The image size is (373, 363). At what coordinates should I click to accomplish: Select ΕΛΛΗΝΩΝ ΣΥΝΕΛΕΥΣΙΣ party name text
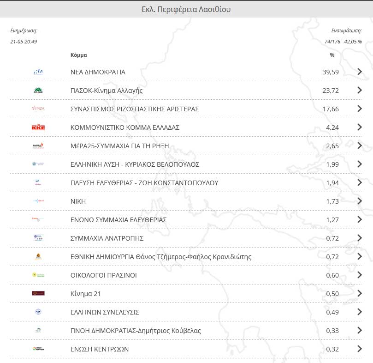pos(105,312)
